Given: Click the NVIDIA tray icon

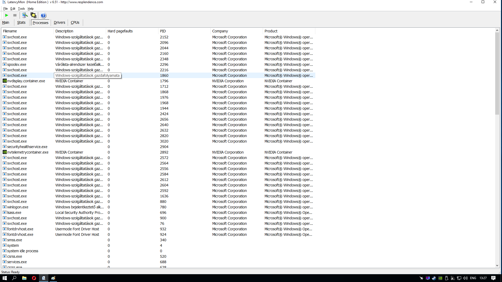Looking at the screenshot, I should (x=440, y=278).
